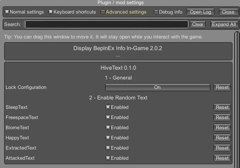Click the HappyText label
Image resolution: width=240 pixels, height=168 pixels.
[x=17, y=138]
